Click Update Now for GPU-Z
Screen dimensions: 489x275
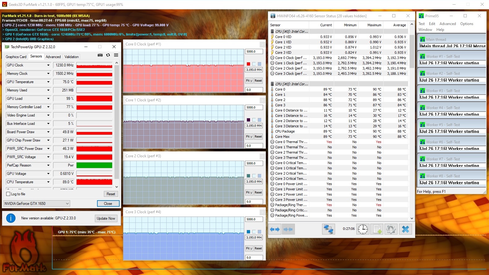pyautogui.click(x=106, y=218)
